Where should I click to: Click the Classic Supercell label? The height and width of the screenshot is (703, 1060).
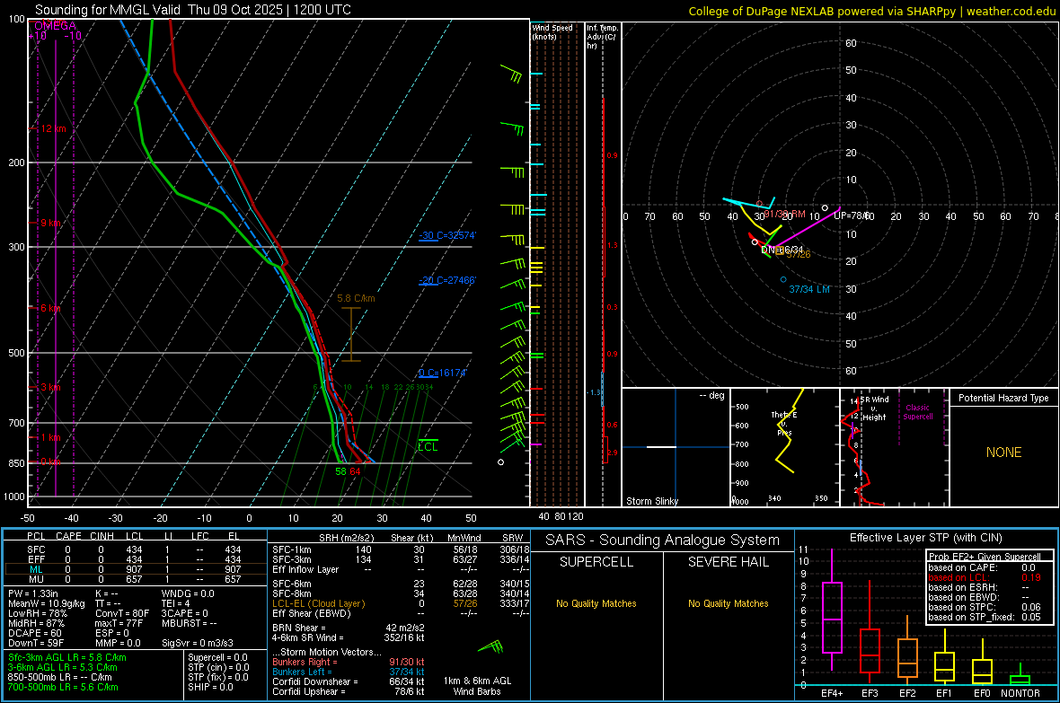tap(918, 412)
